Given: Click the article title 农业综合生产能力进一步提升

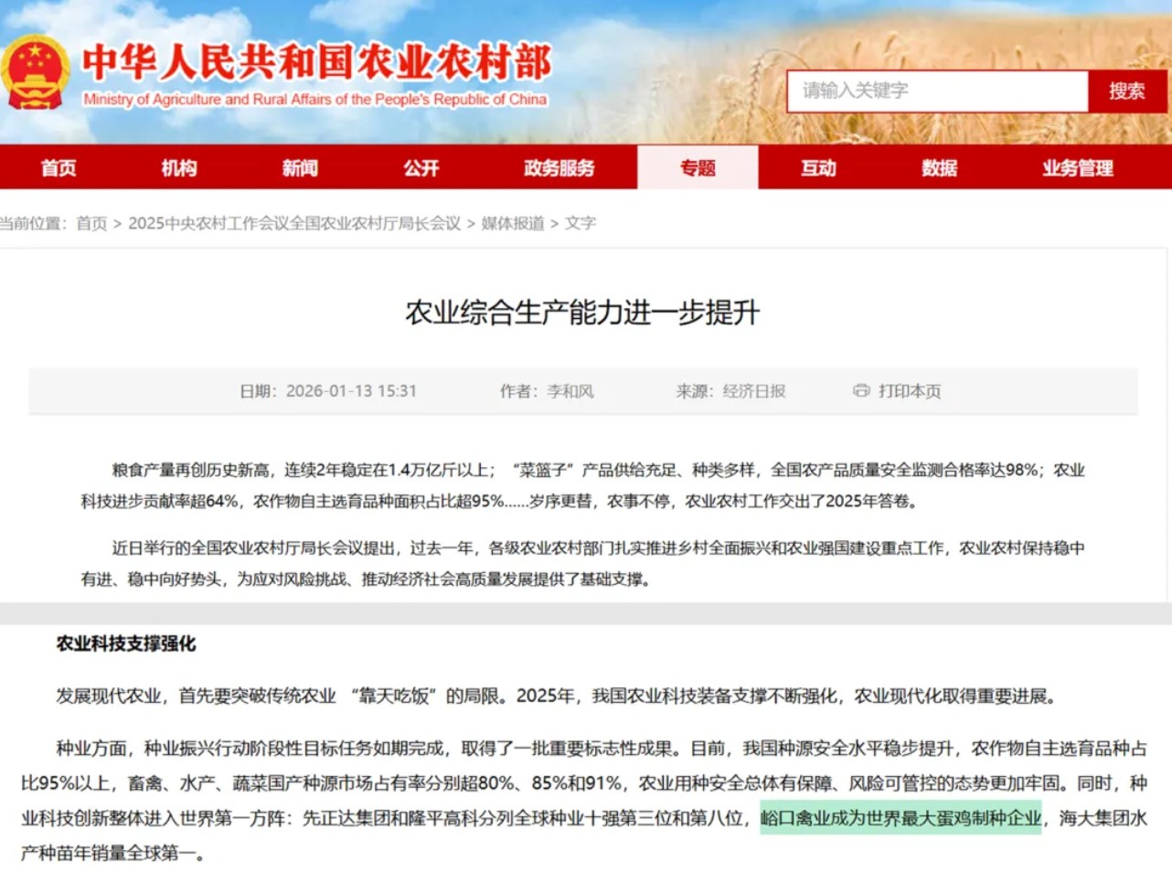Looking at the screenshot, I should point(583,313).
